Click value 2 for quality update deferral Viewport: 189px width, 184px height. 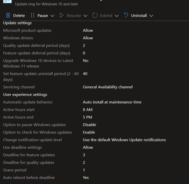pyautogui.click(x=84, y=45)
